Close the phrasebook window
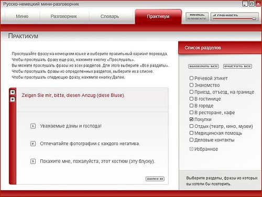The height and width of the screenshot is (197, 262). coord(258,4)
